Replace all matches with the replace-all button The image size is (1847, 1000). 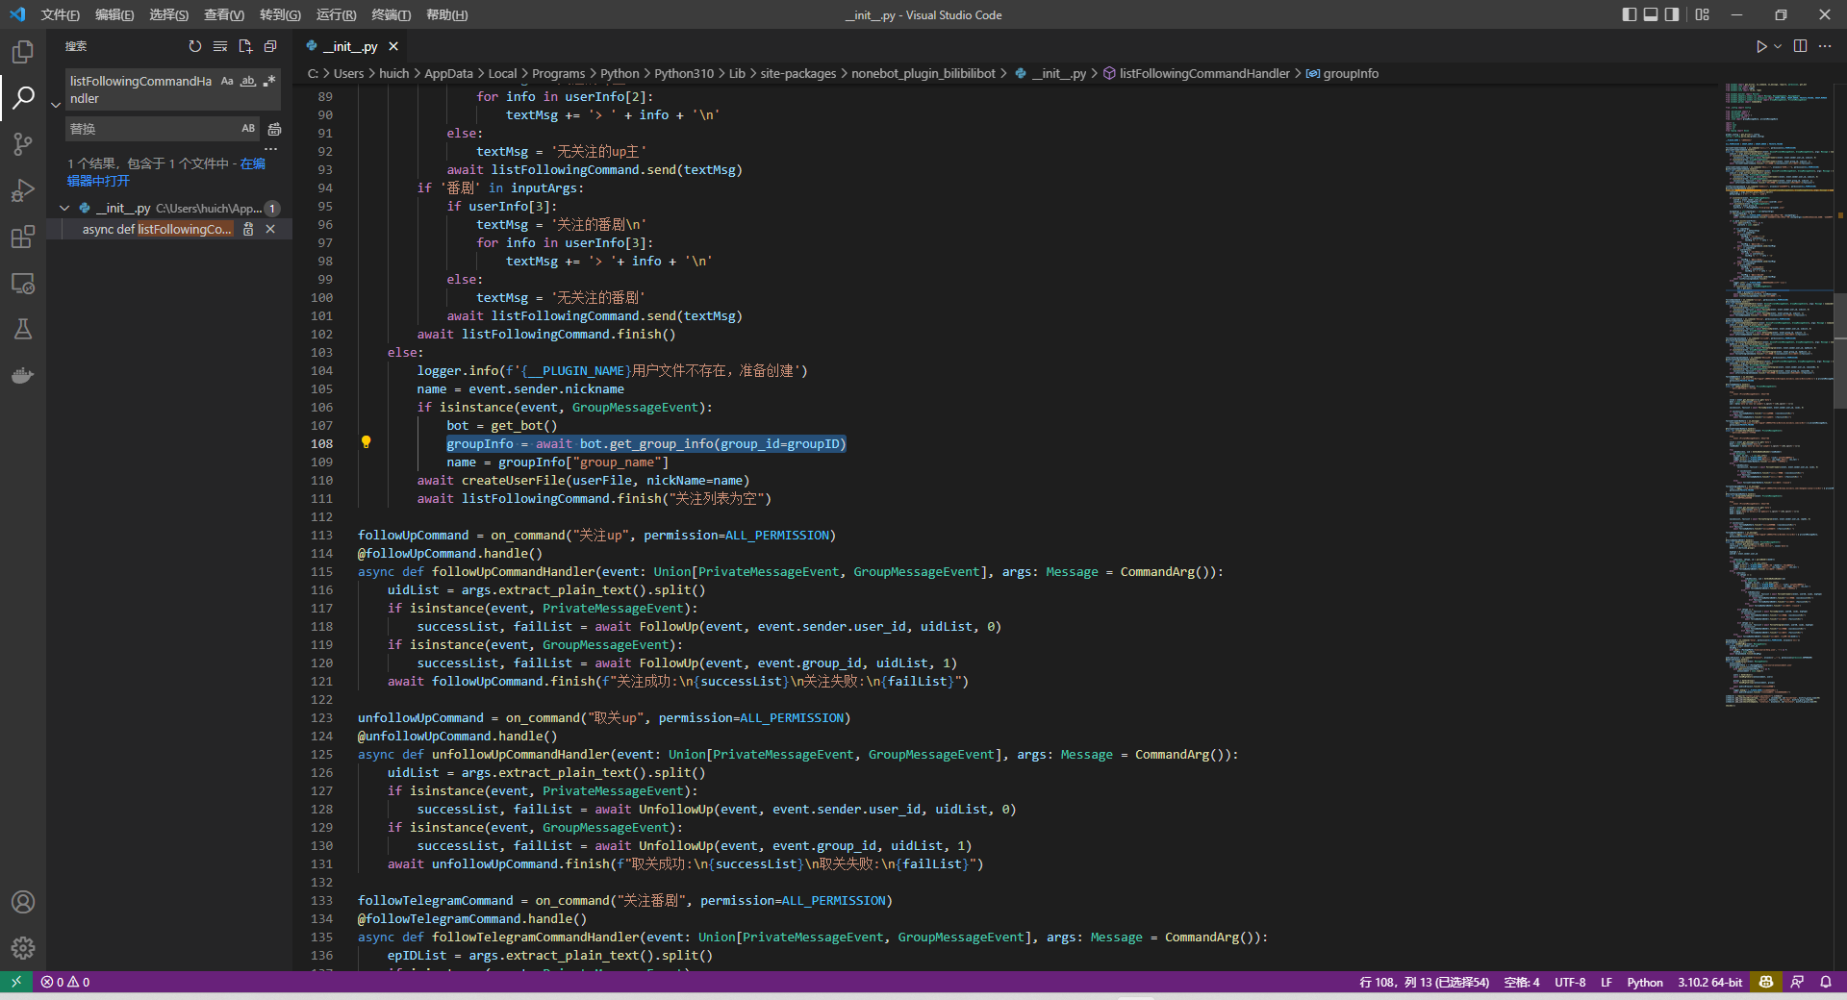pyautogui.click(x=274, y=128)
